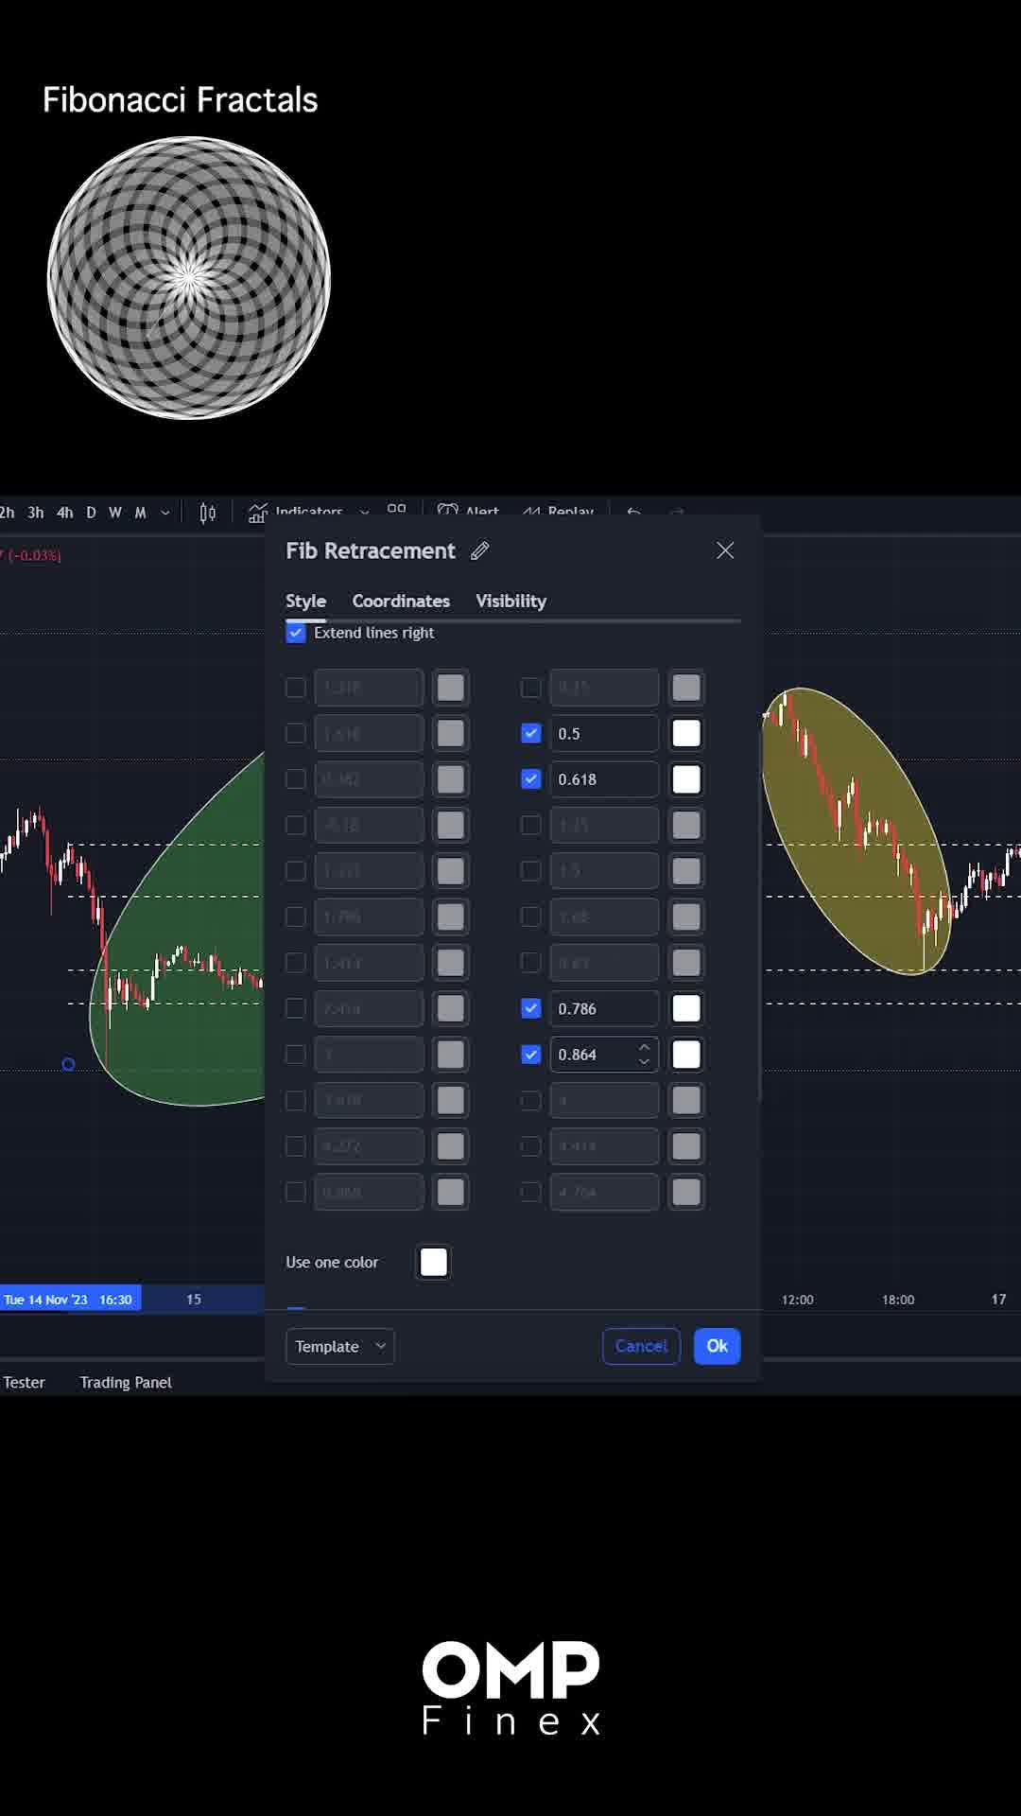Click the 0.5 level value field

pyautogui.click(x=603, y=734)
